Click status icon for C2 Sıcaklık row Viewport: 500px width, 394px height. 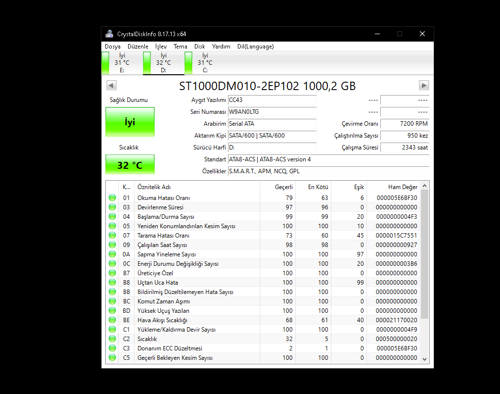click(112, 339)
